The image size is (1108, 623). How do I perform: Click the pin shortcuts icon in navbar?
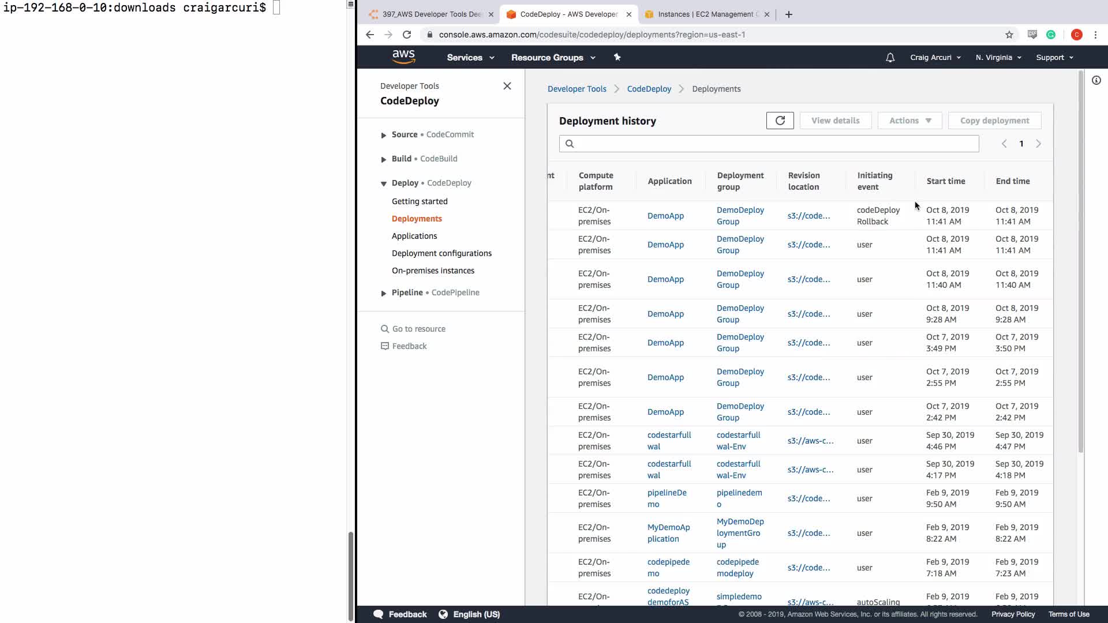(617, 57)
